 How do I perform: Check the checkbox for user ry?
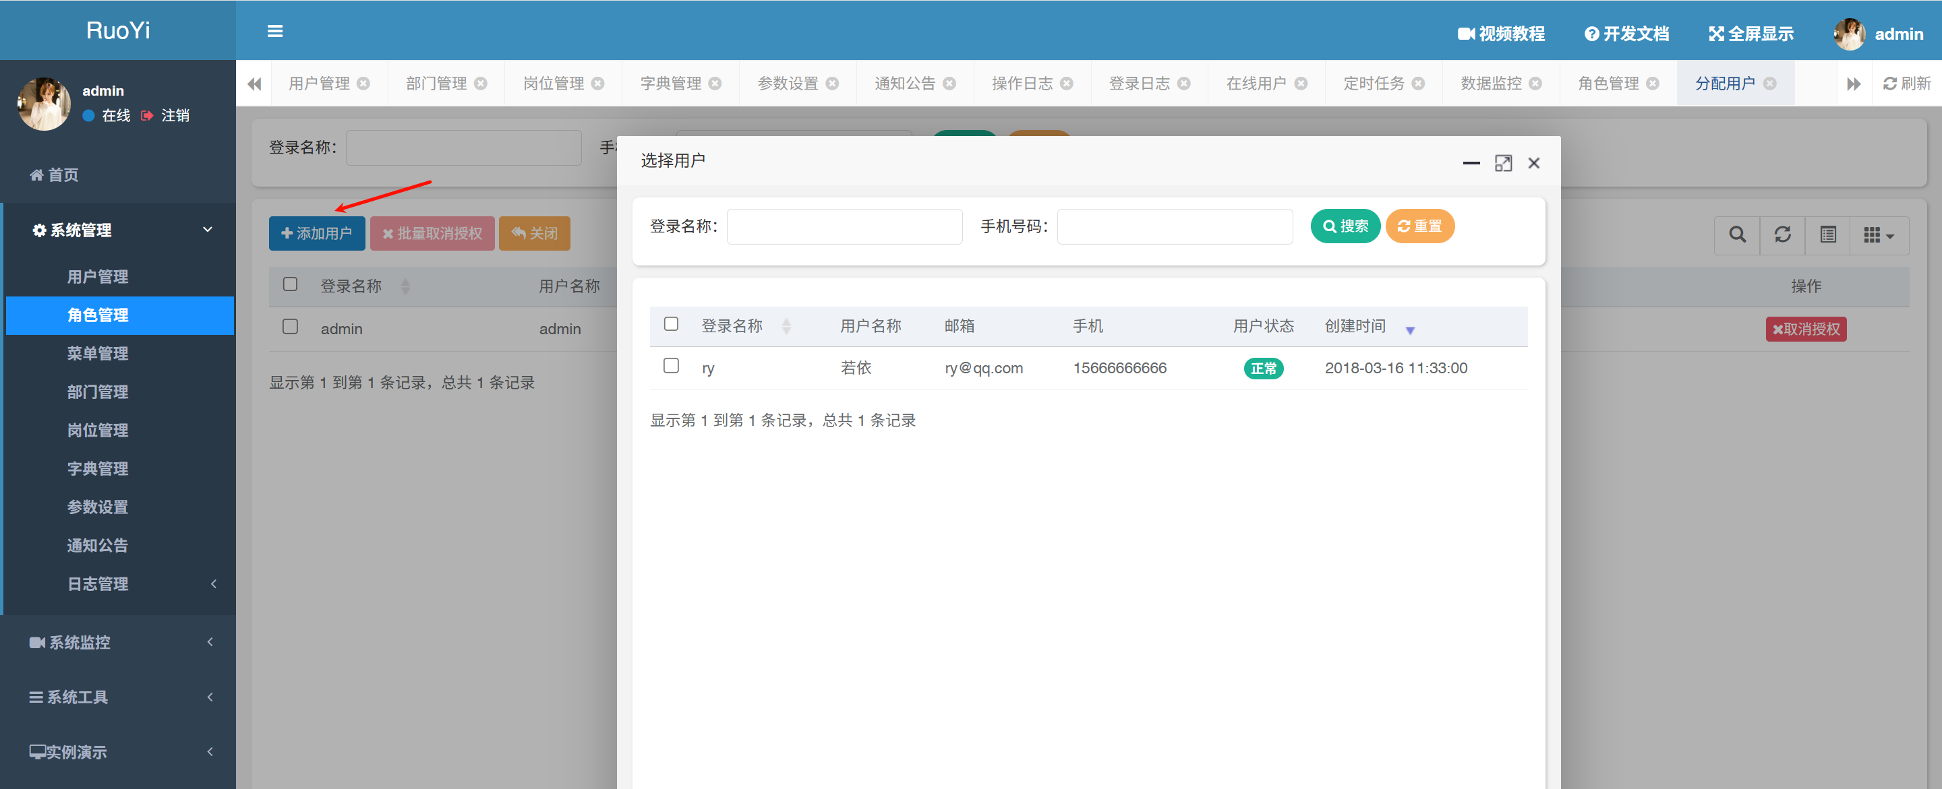(x=670, y=367)
